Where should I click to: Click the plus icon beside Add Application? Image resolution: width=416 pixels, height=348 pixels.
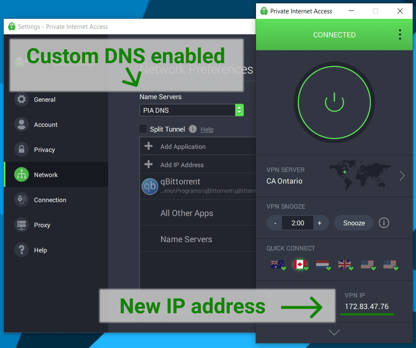coord(149,146)
